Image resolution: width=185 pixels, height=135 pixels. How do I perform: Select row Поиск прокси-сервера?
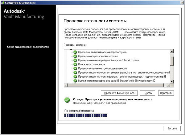coord(91,64)
